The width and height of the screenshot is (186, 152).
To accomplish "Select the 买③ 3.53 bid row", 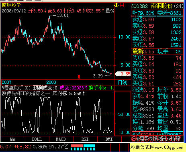I will [157, 71].
